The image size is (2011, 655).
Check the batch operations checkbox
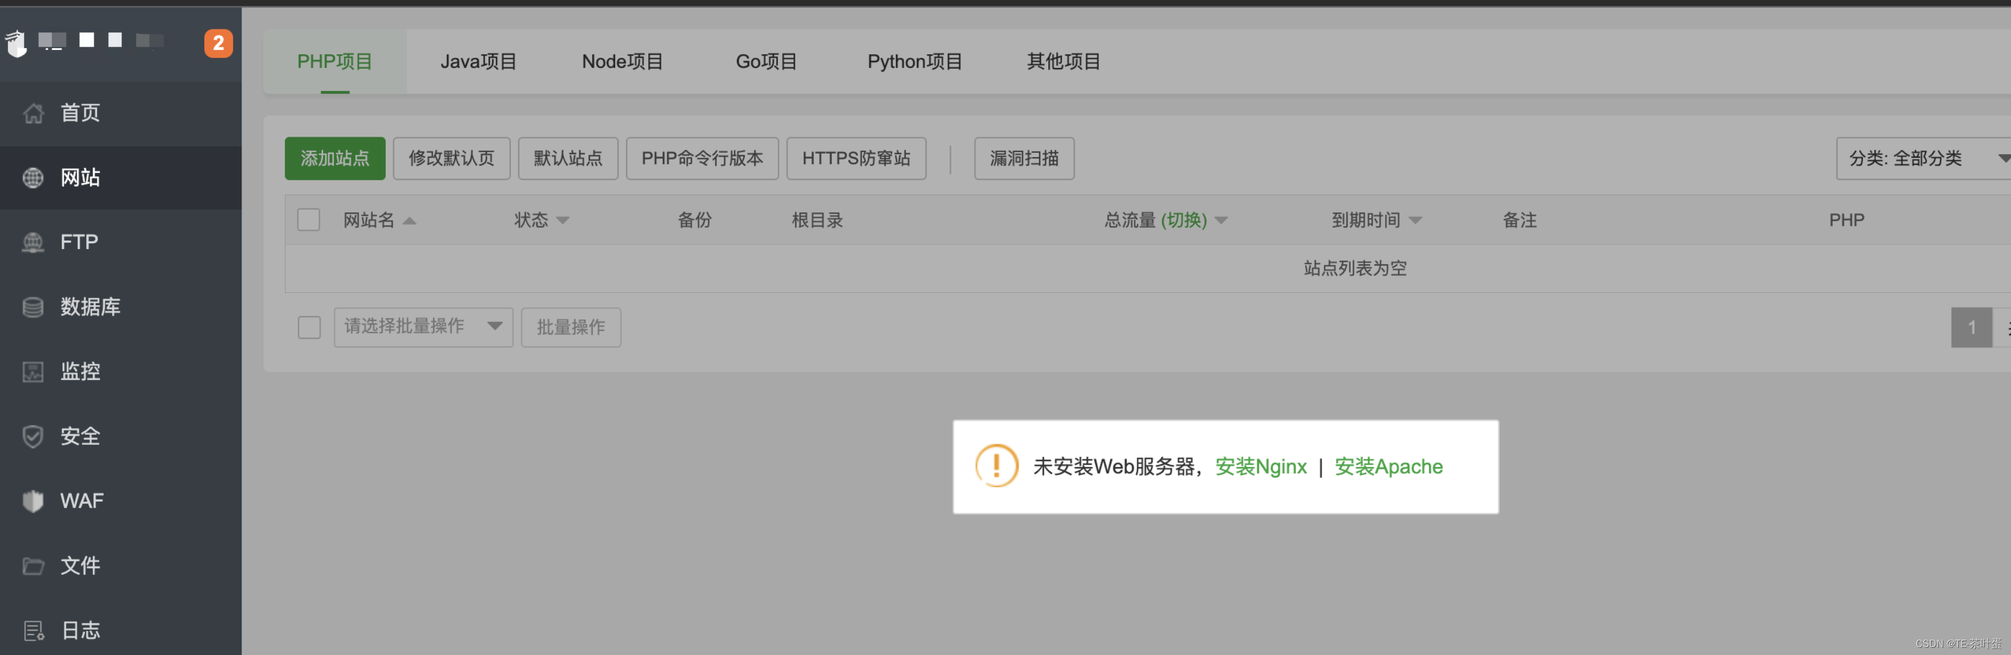click(308, 327)
